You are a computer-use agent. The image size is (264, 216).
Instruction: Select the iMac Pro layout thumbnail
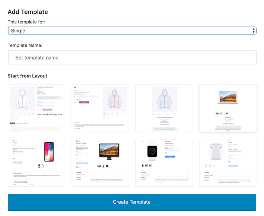100,163
